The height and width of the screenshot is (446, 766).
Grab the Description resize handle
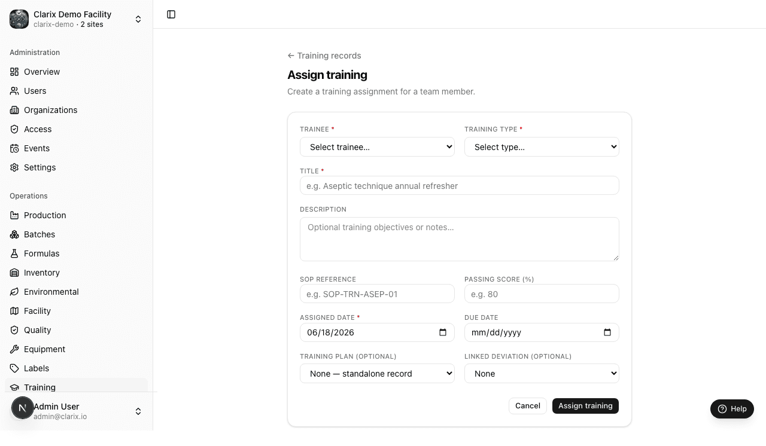click(616, 258)
